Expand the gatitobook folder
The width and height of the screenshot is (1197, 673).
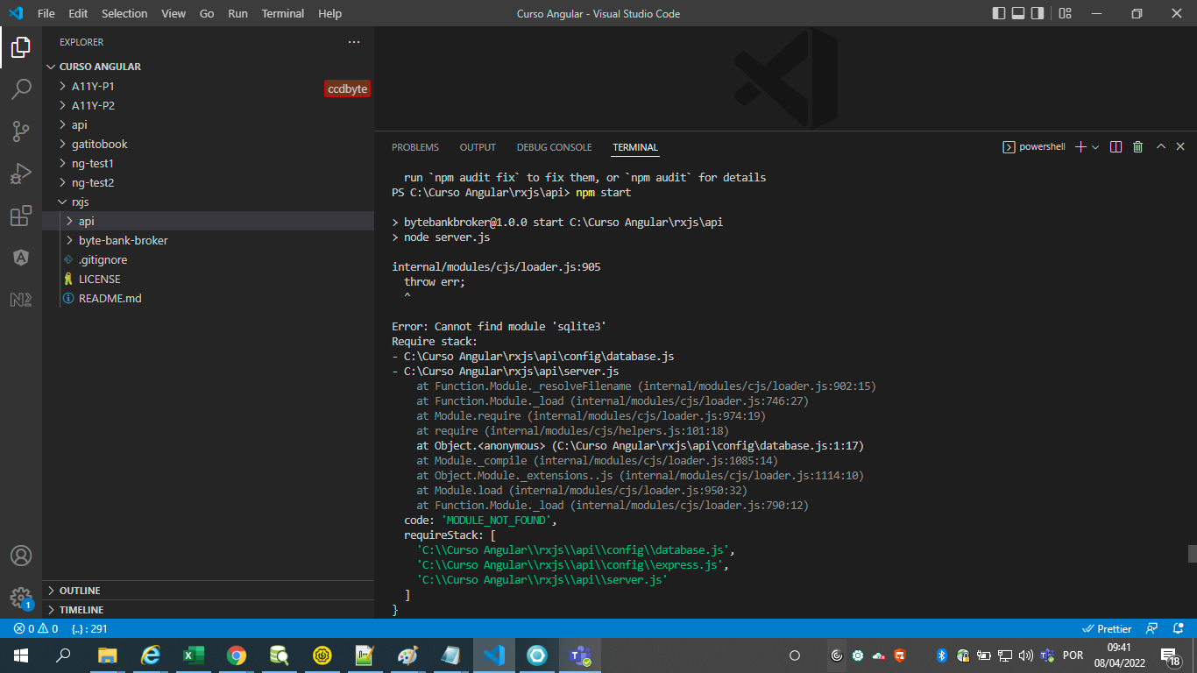209,144
